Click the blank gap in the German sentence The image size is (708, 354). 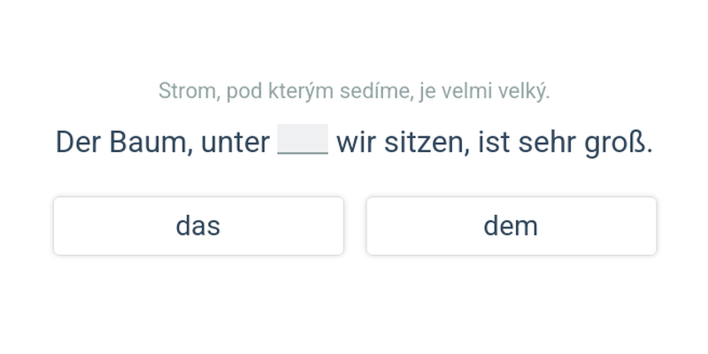tap(303, 142)
